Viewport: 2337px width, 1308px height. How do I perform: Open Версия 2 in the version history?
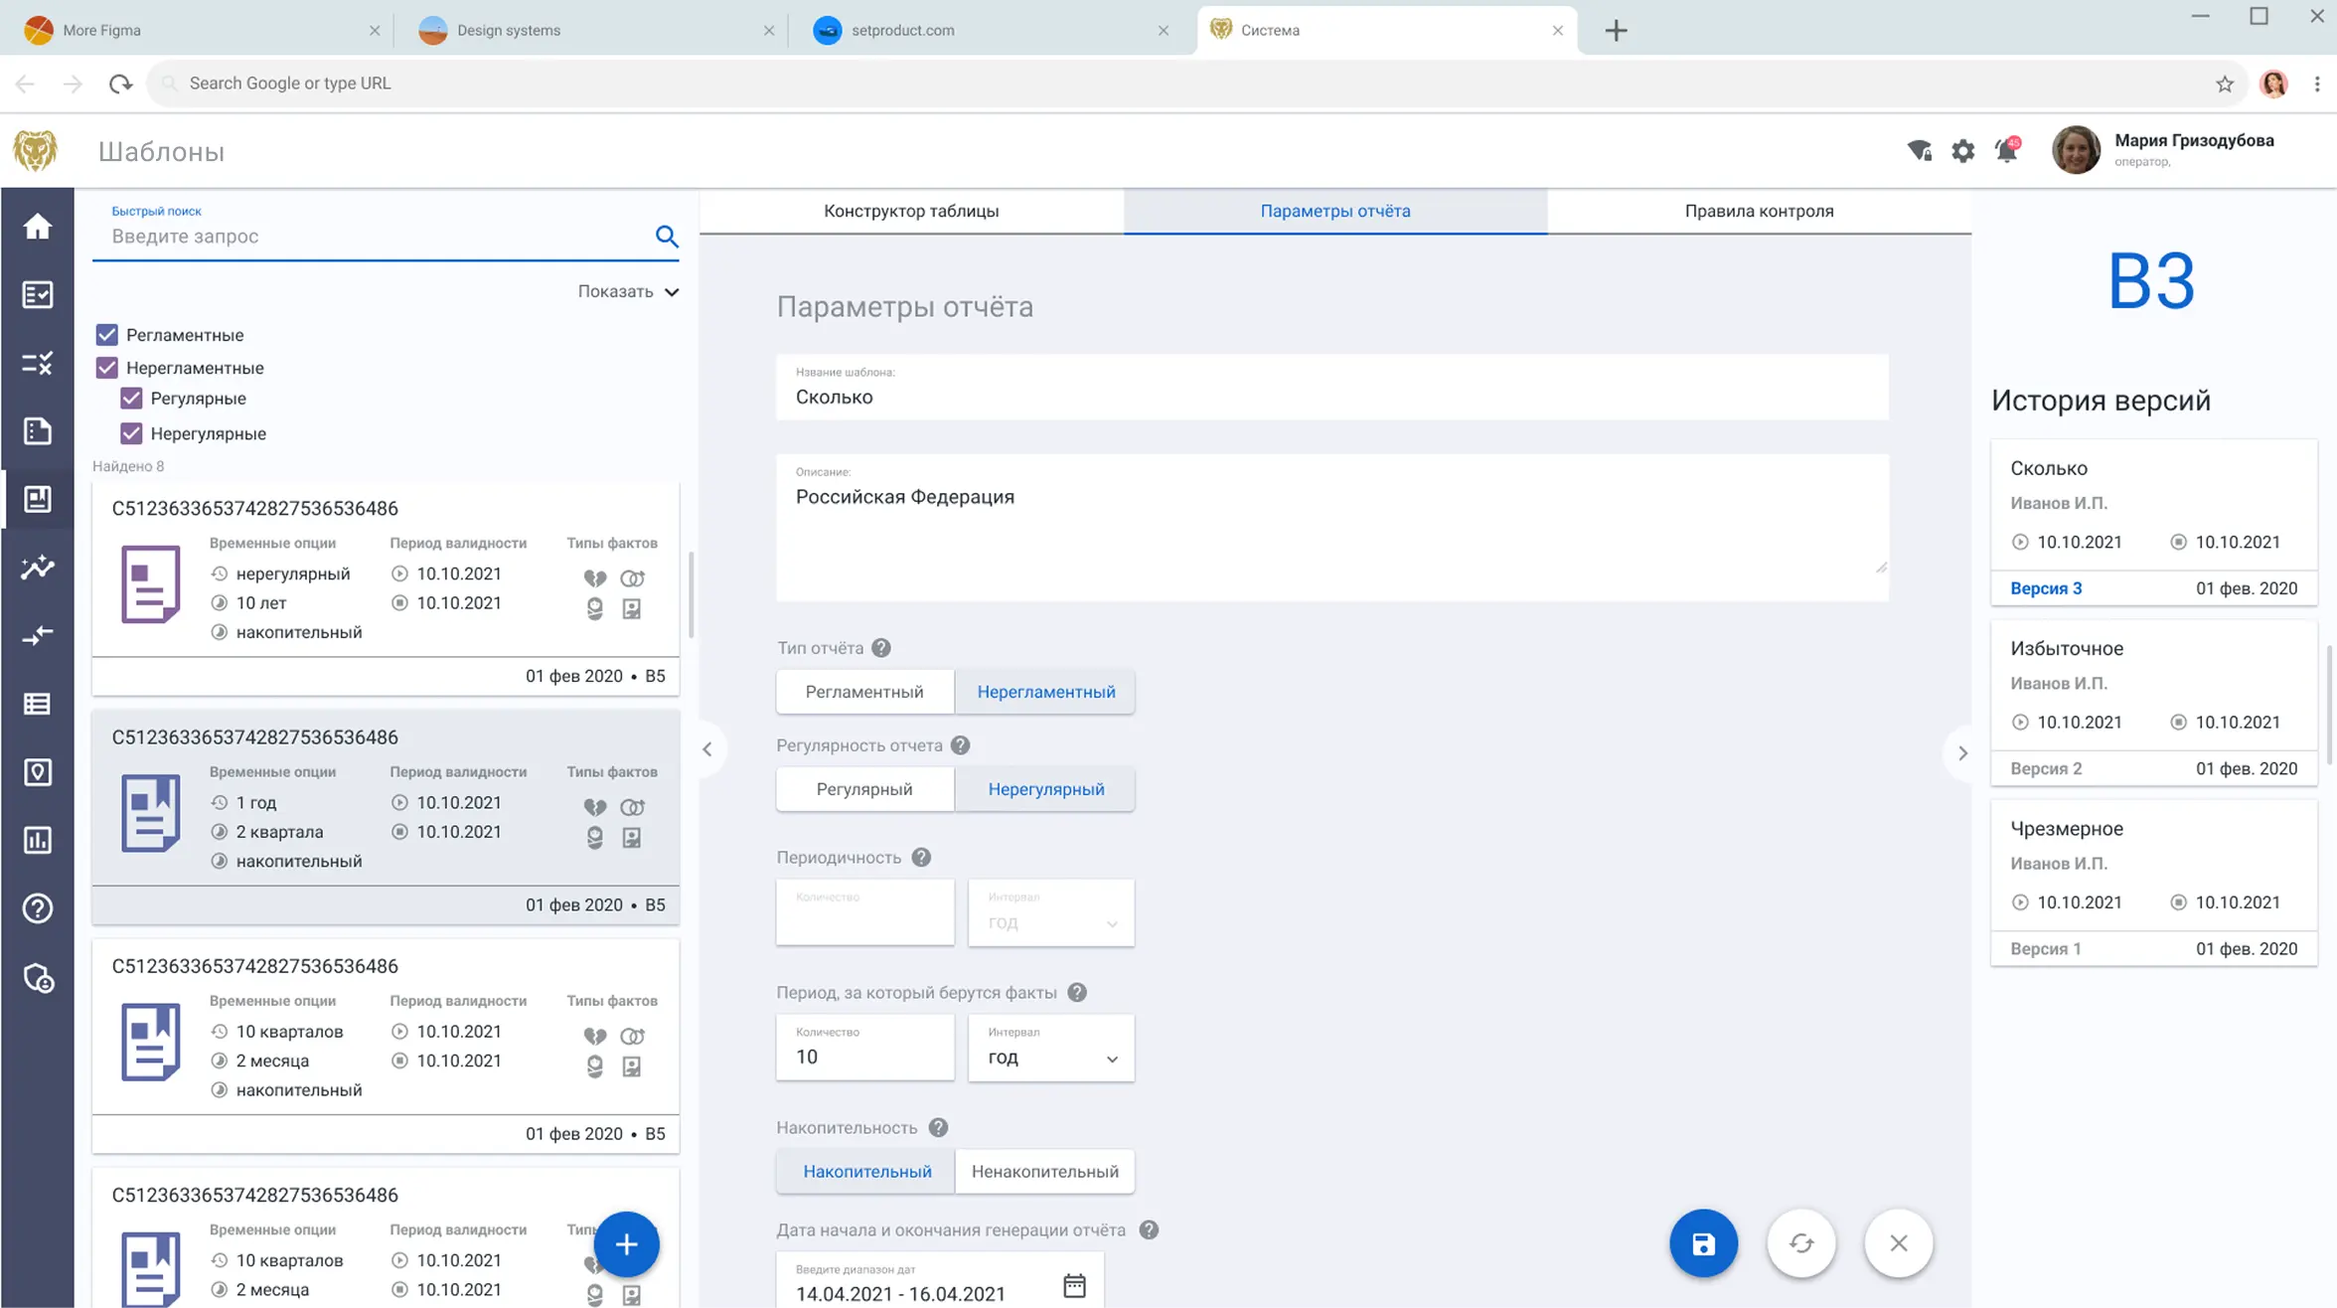pos(2045,767)
